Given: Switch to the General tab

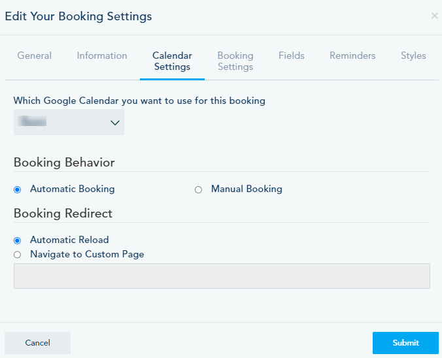Looking at the screenshot, I should [x=35, y=56].
